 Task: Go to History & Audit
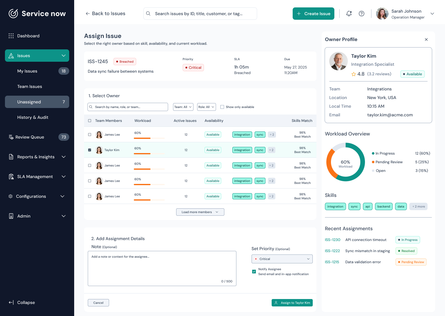point(33,117)
